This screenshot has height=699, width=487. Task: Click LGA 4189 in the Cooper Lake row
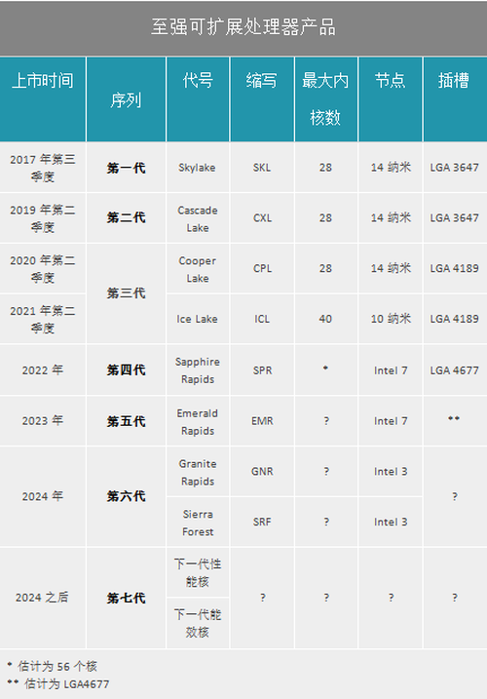pyautogui.click(x=455, y=268)
